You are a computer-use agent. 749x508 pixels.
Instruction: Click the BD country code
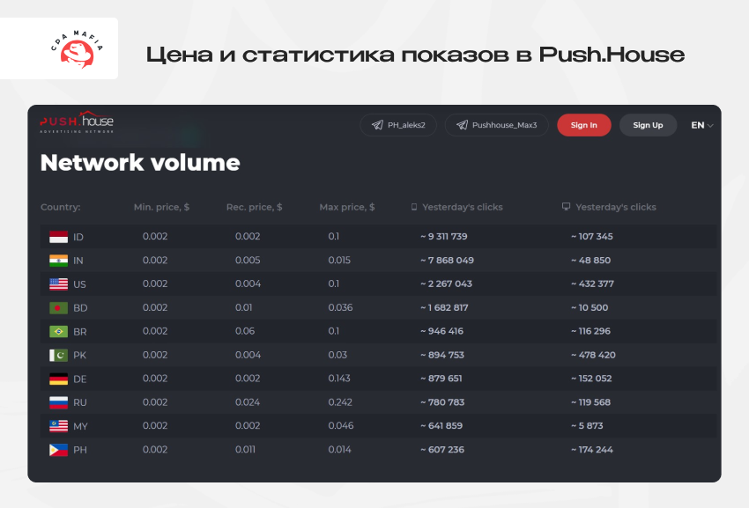coord(80,308)
